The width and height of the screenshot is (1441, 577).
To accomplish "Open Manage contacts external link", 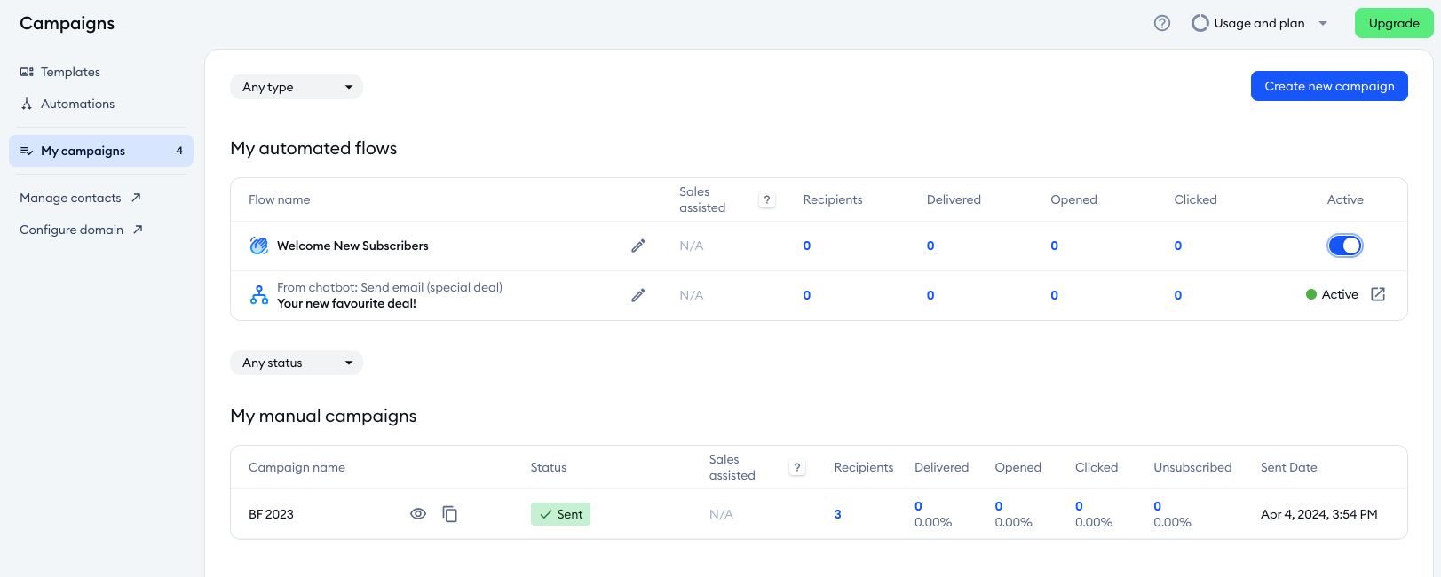I will [80, 198].
